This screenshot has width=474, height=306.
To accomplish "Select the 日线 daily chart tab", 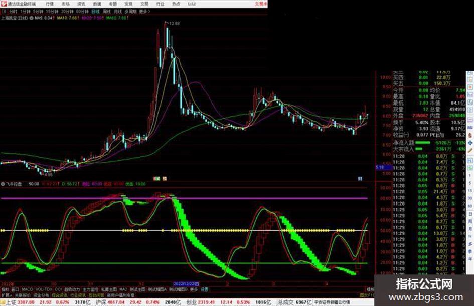I will pos(95,12).
